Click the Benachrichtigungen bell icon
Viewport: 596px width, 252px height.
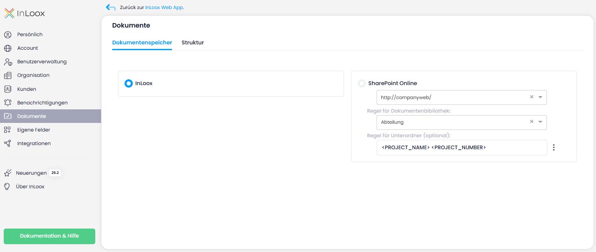pos(8,103)
